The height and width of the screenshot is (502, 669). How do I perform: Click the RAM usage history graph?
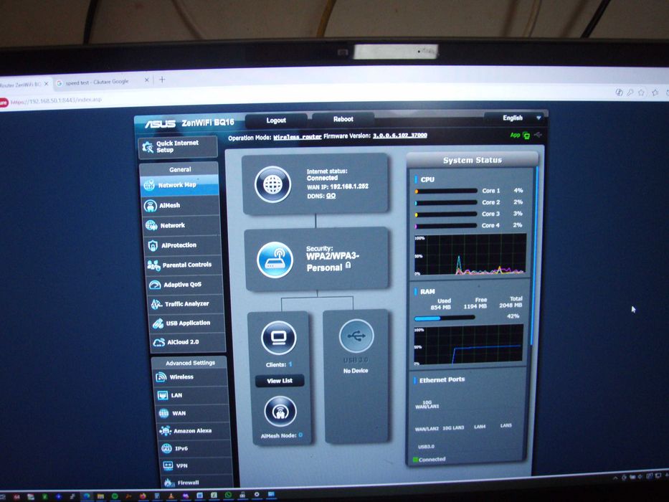(x=468, y=345)
